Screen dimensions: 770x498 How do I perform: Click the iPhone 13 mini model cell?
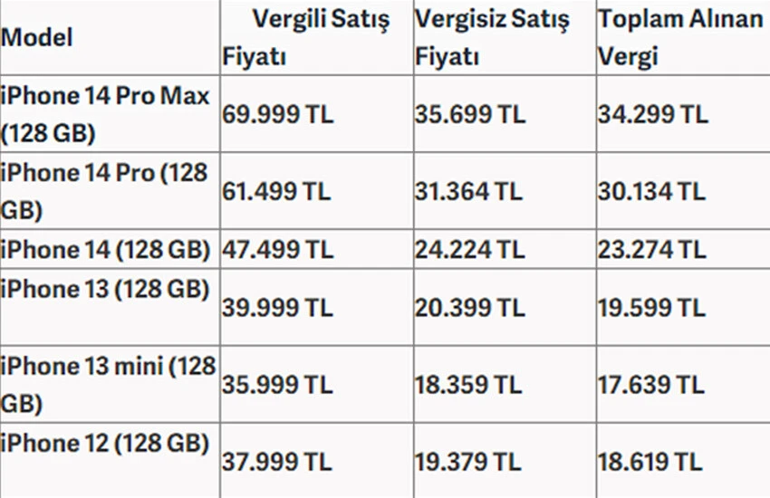(x=108, y=385)
